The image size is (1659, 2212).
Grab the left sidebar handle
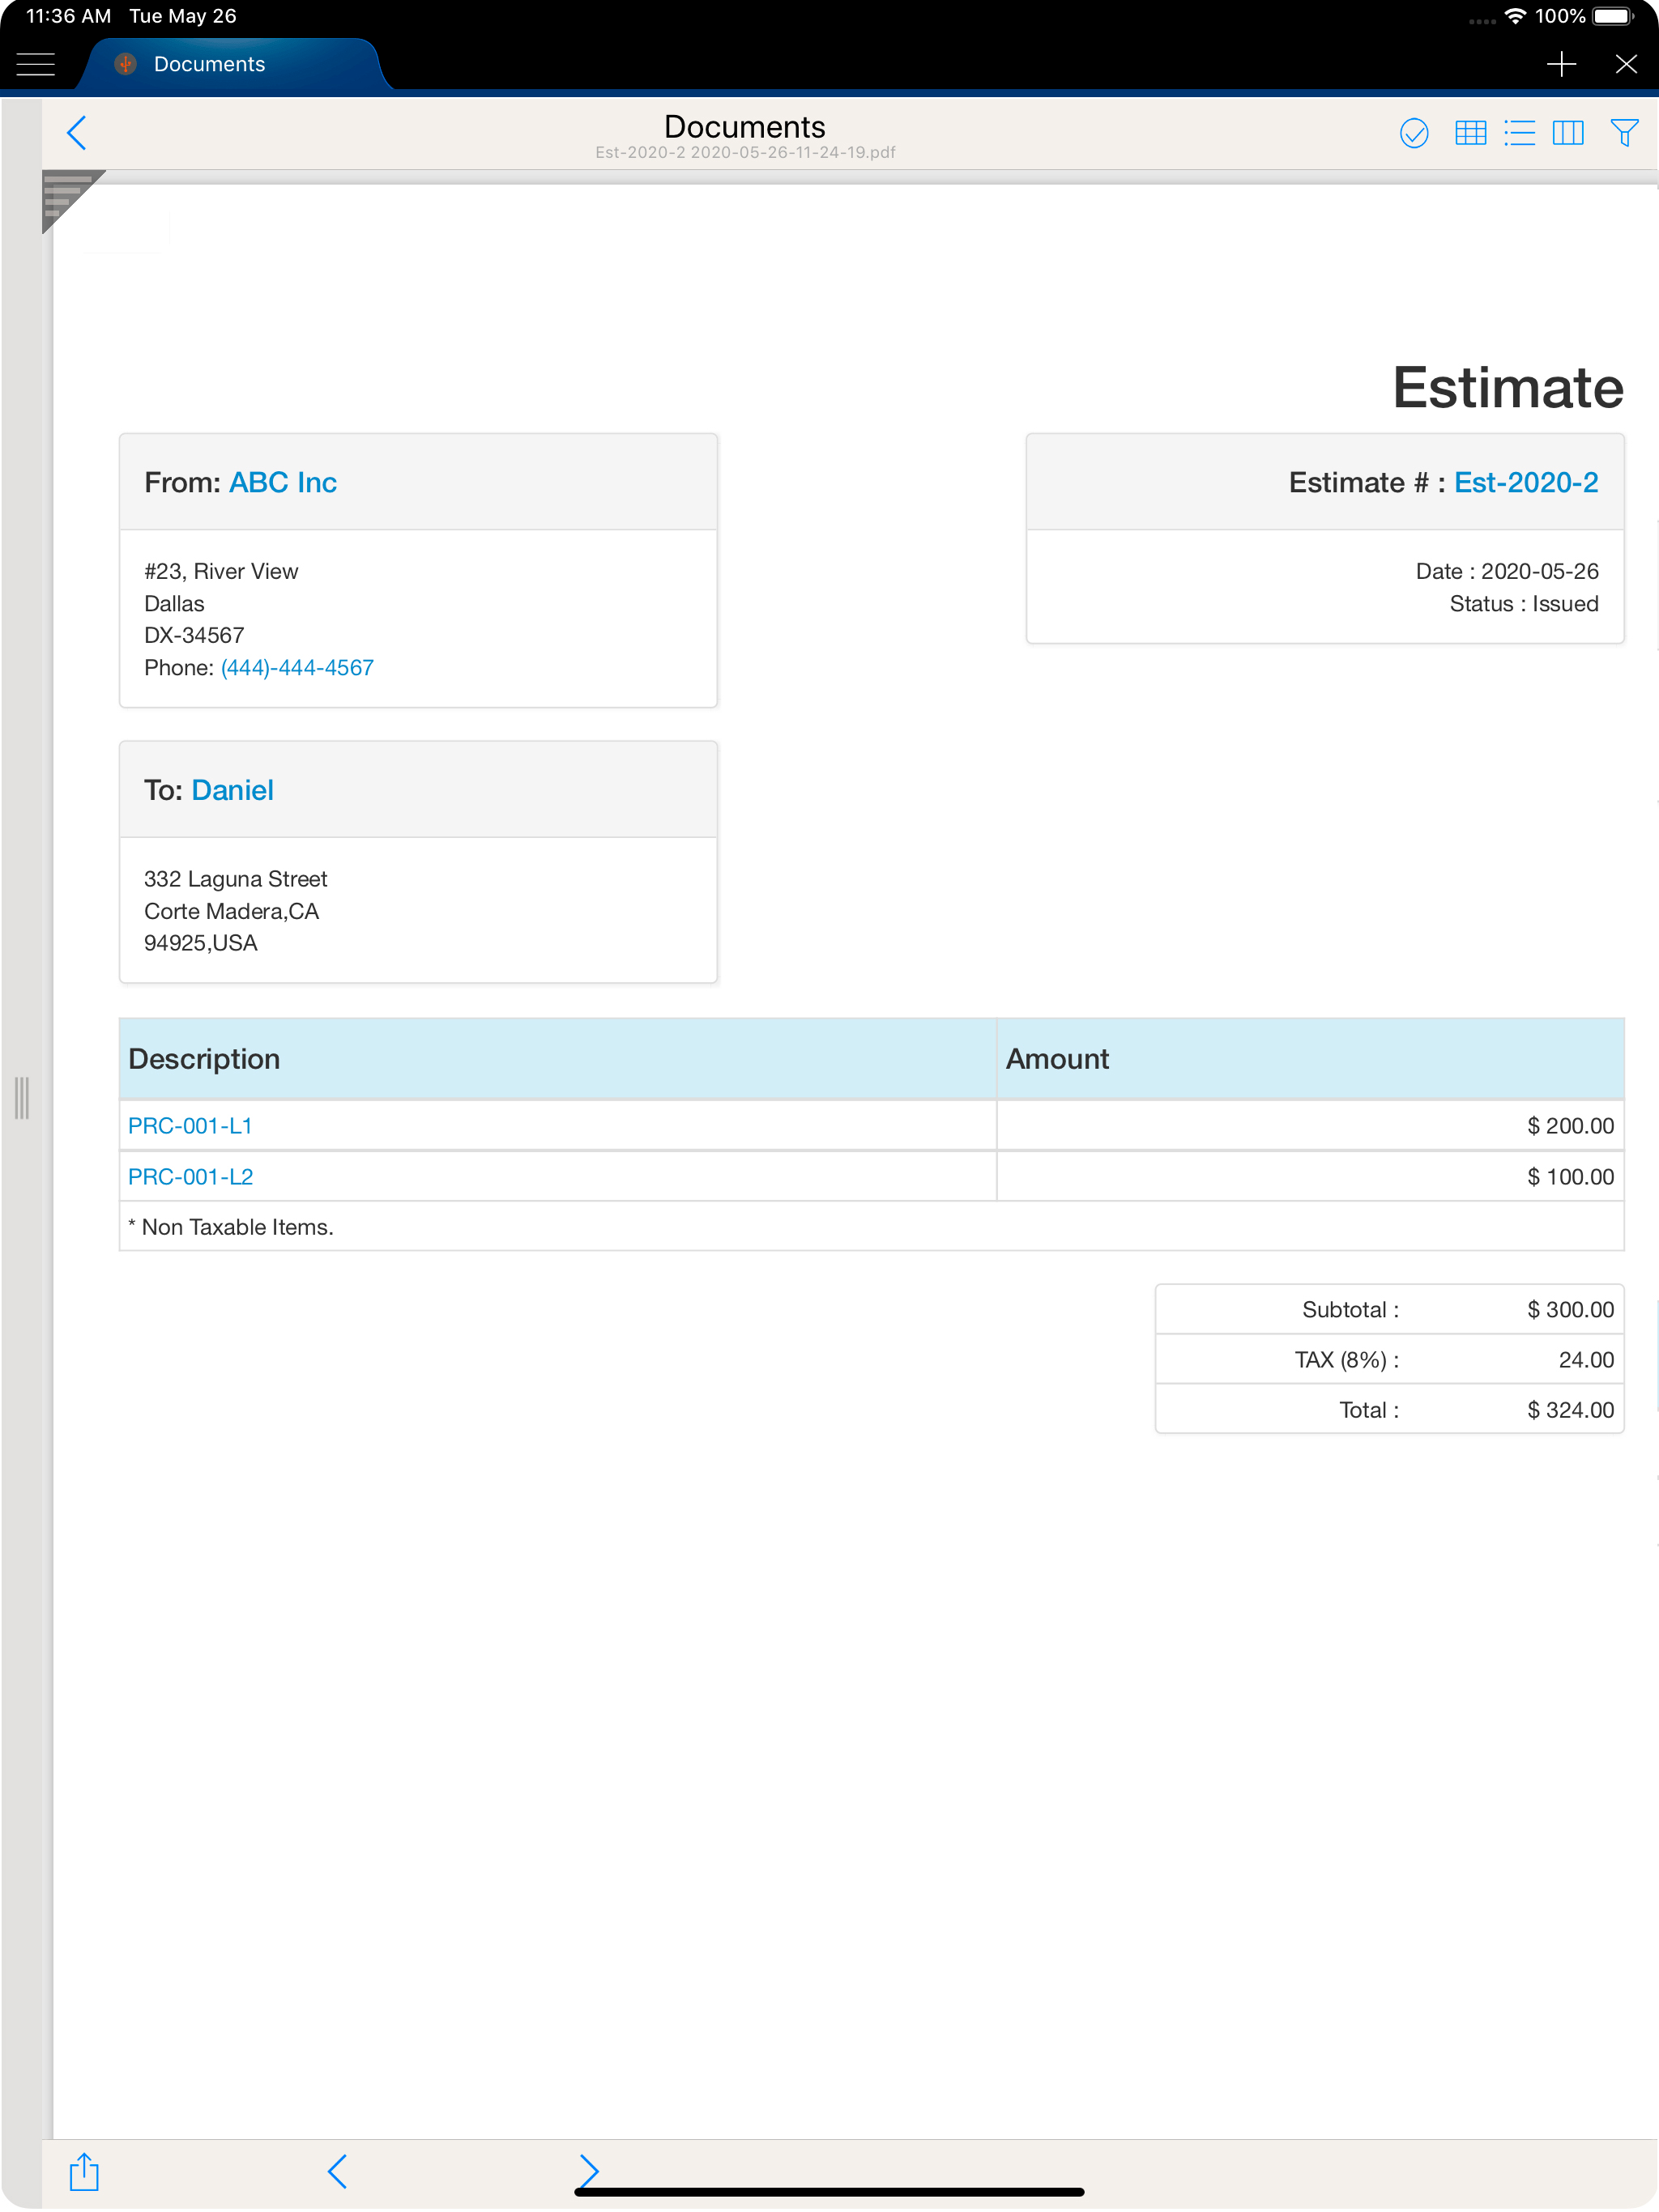22,1098
